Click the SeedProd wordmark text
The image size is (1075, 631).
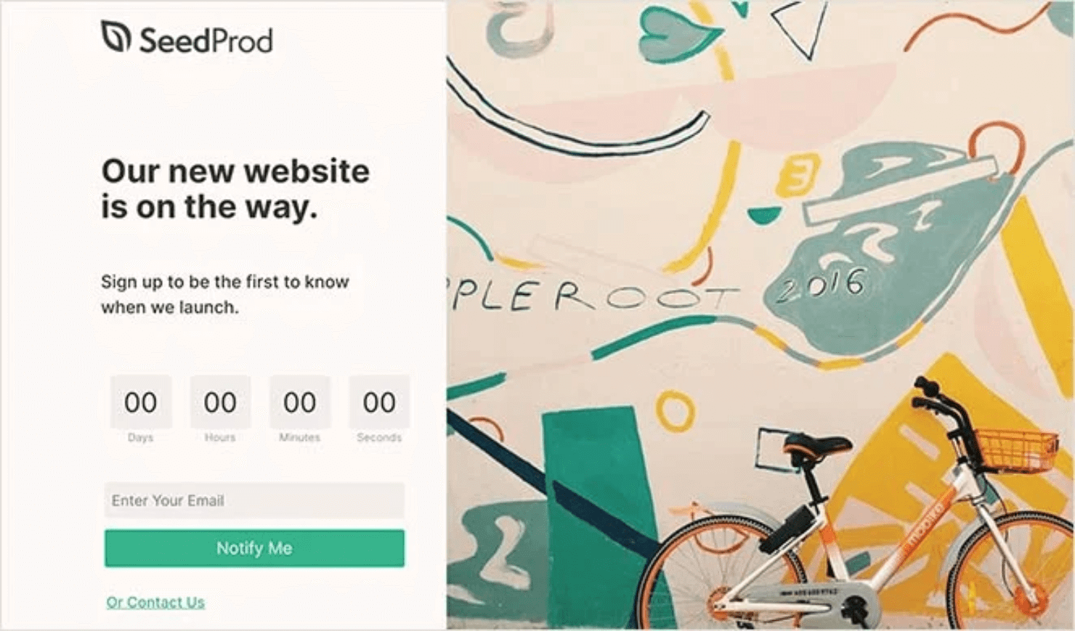point(206,41)
